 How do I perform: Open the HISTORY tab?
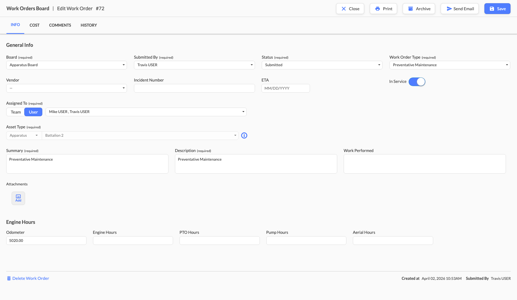[x=89, y=25]
